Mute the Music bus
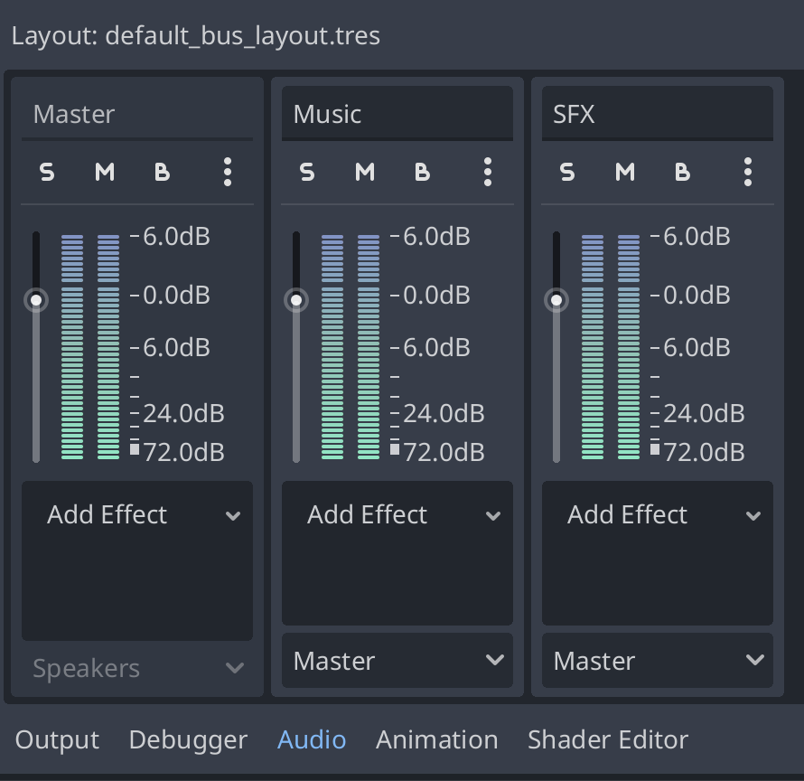This screenshot has height=781, width=804. [x=365, y=171]
